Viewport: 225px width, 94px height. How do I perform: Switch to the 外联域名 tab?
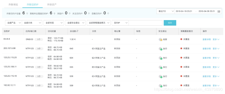(x=13, y=5)
